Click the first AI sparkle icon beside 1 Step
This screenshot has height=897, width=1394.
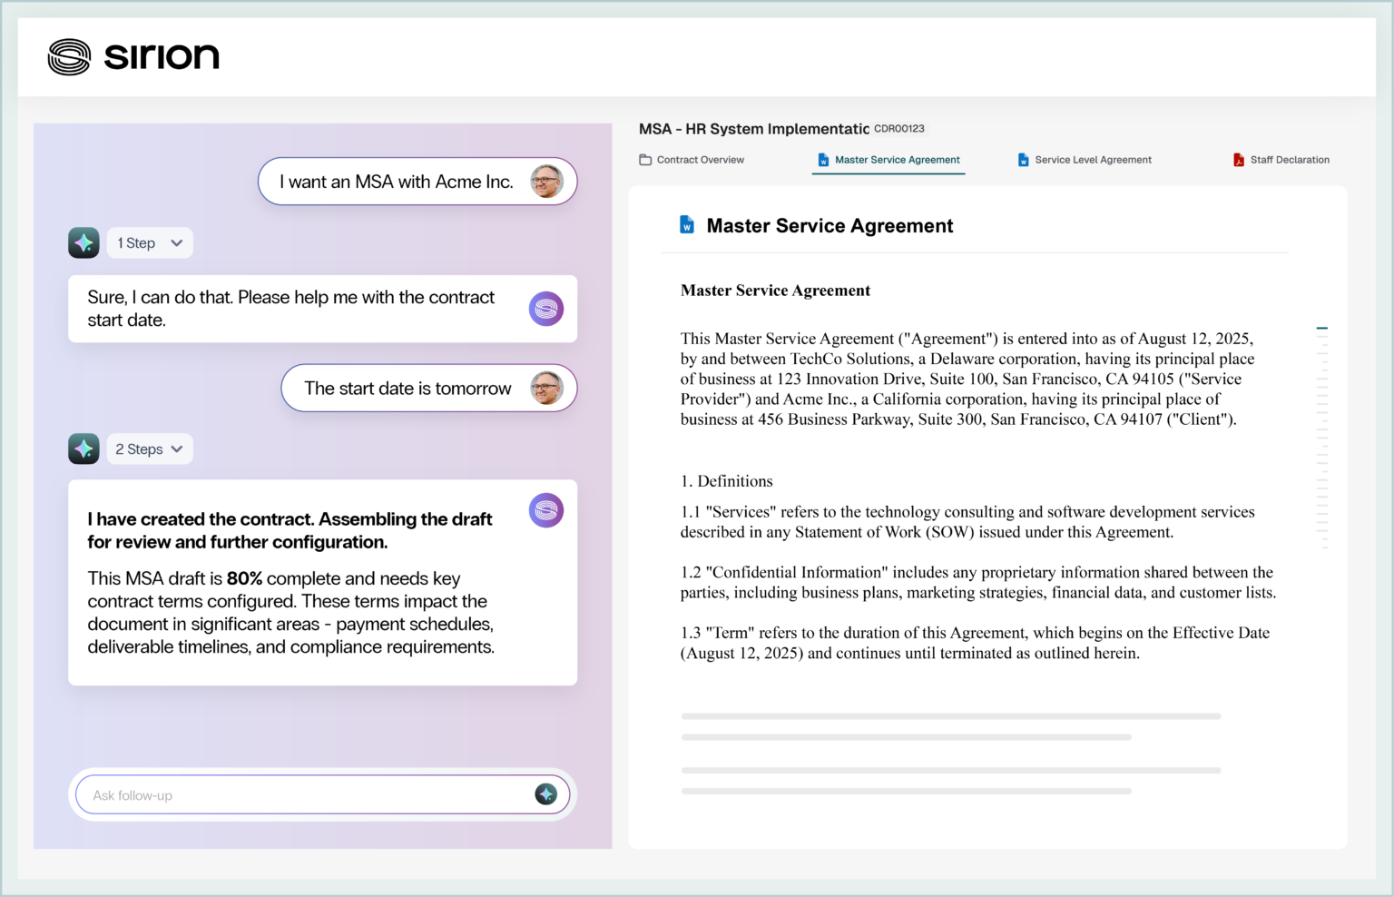[83, 242]
